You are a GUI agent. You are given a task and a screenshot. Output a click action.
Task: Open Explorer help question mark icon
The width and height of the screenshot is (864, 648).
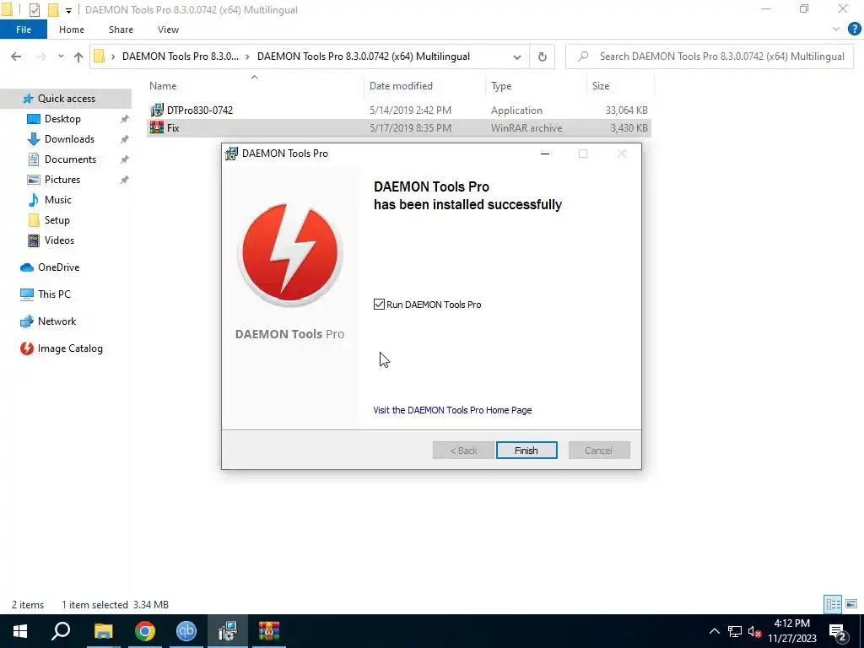tap(854, 30)
